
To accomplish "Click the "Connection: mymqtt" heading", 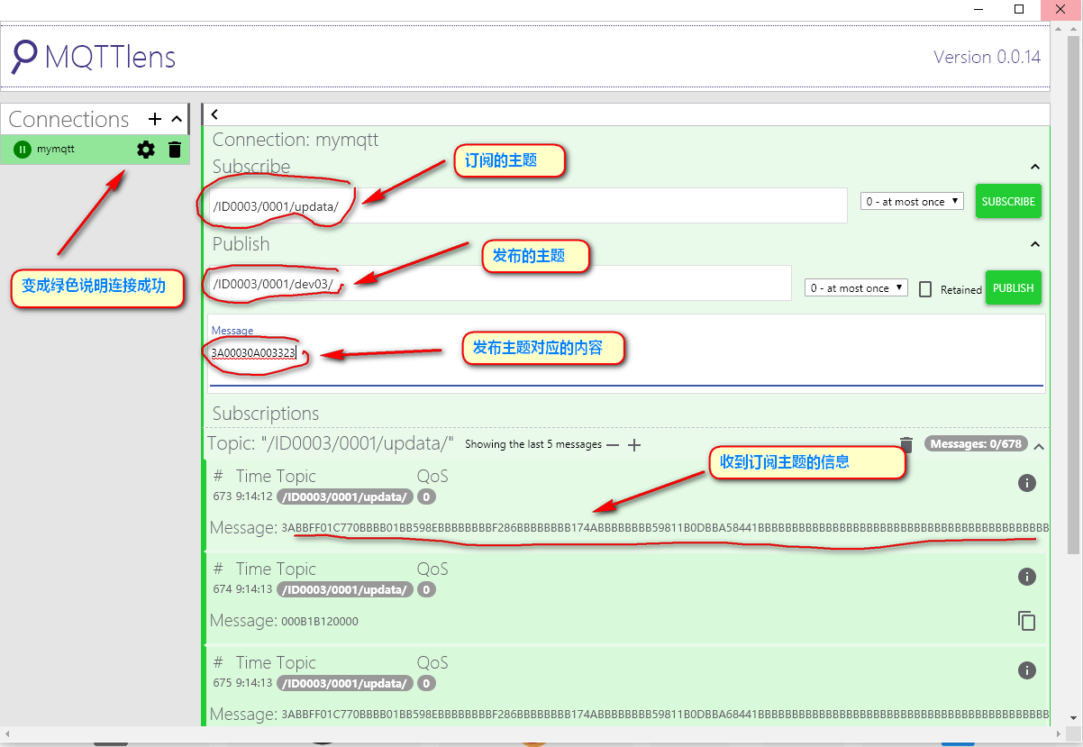I will pos(296,140).
